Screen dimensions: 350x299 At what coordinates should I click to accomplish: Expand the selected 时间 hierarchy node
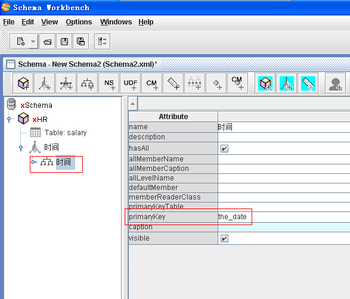34,162
